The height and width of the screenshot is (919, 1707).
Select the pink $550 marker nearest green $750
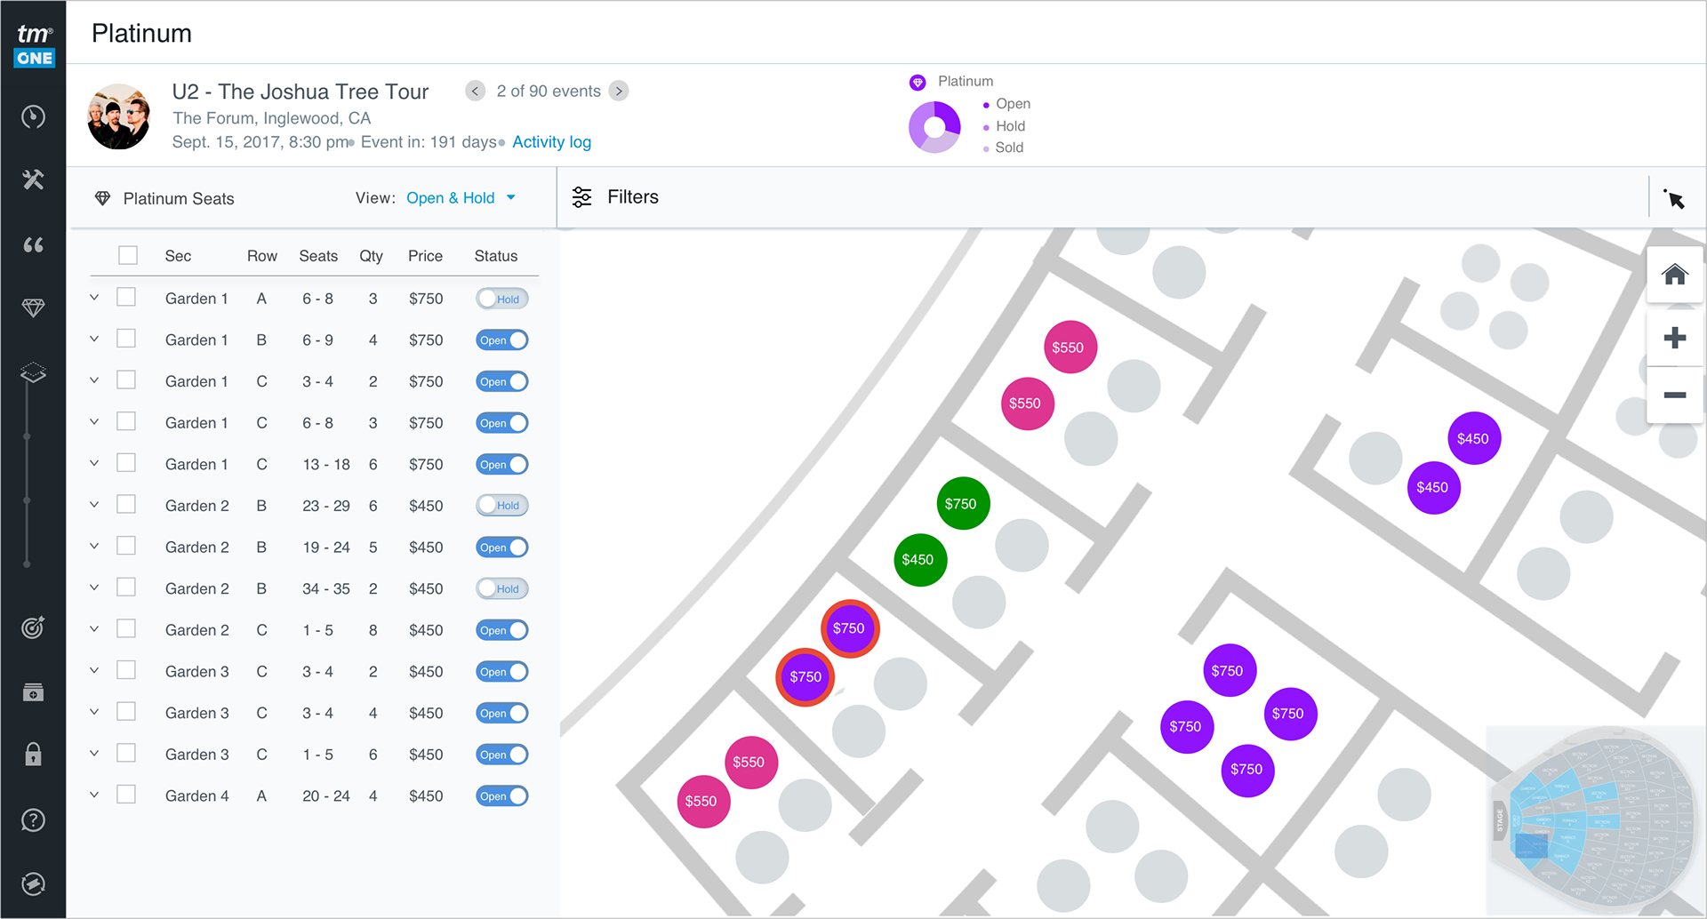click(1027, 403)
